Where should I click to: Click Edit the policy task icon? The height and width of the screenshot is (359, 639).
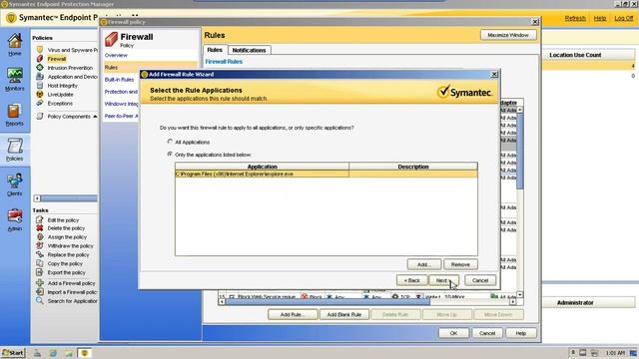[40, 219]
